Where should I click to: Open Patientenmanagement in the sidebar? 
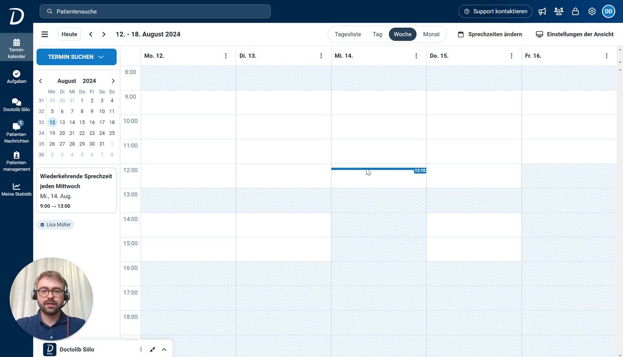(x=17, y=161)
